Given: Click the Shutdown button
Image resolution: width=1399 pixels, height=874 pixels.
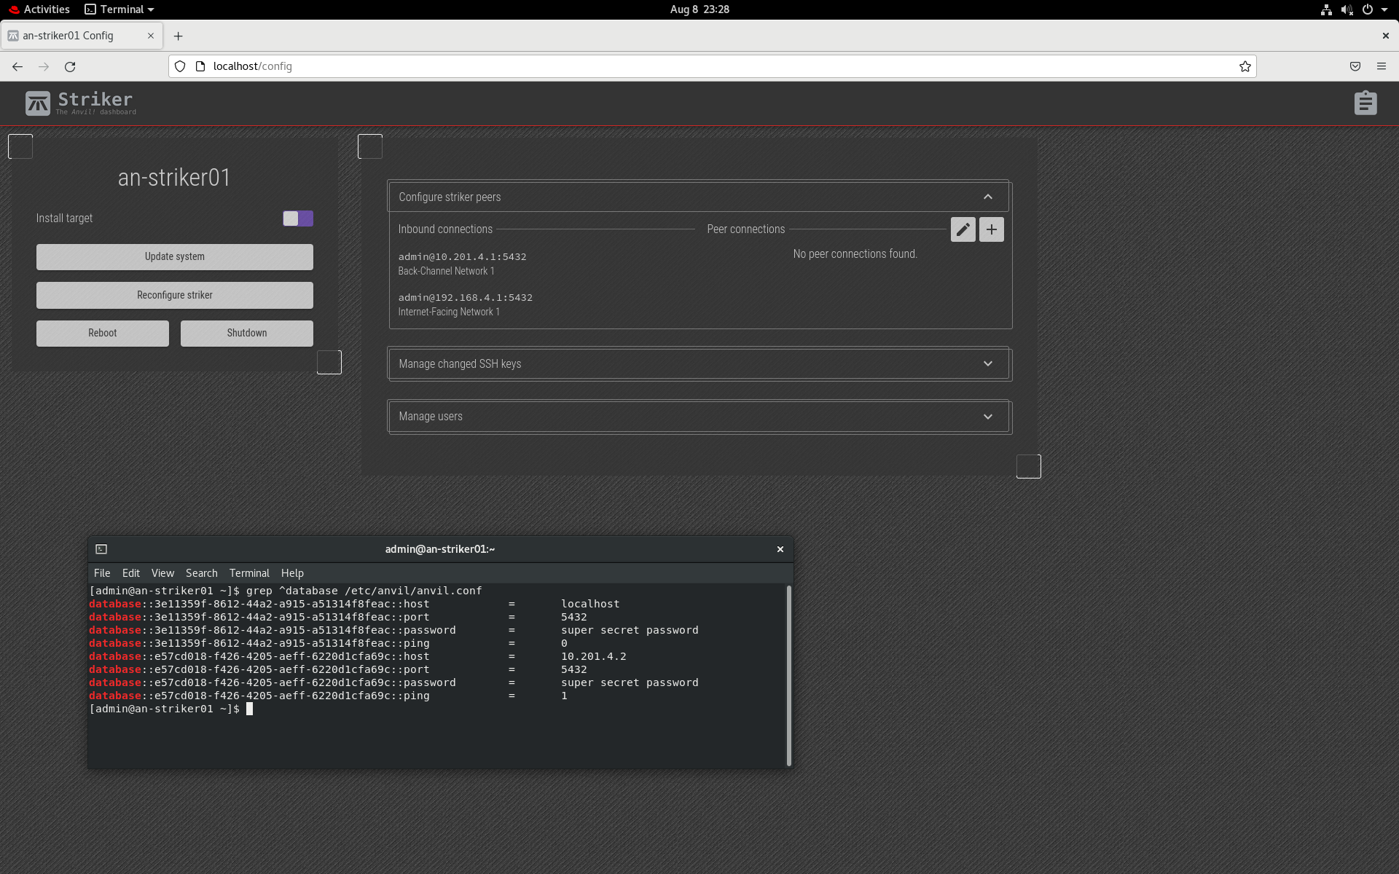Looking at the screenshot, I should (x=246, y=333).
